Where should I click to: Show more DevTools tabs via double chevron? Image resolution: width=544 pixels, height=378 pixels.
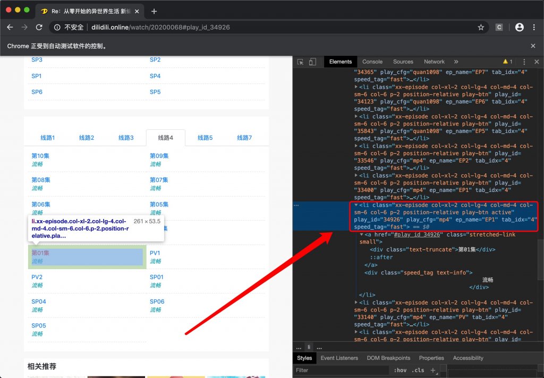[x=456, y=62]
